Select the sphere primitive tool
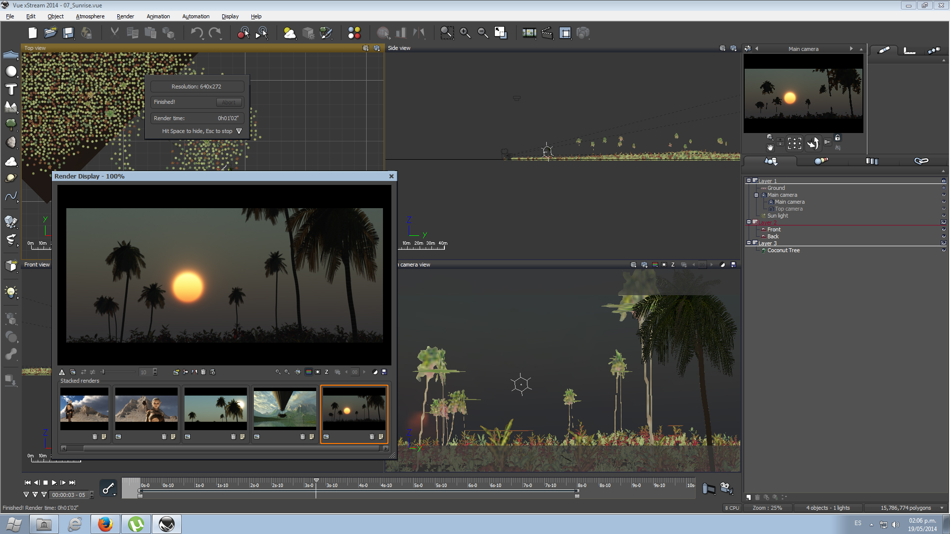 click(x=11, y=72)
